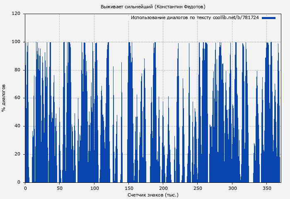Click the 200 tick on the horizontal axis
The image size is (290, 199).
coord(163,188)
